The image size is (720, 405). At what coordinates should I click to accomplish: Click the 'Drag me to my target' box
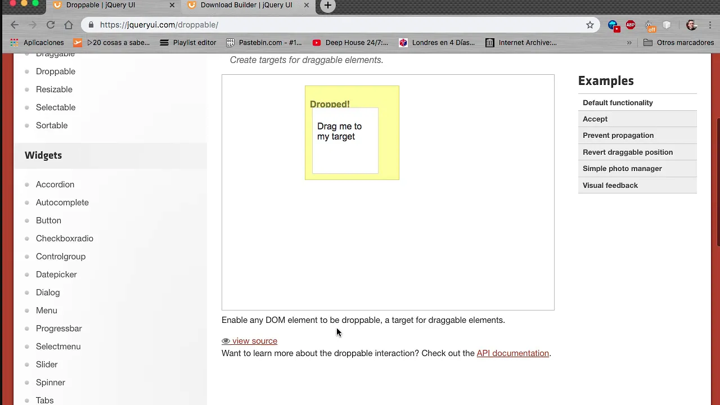[345, 141]
